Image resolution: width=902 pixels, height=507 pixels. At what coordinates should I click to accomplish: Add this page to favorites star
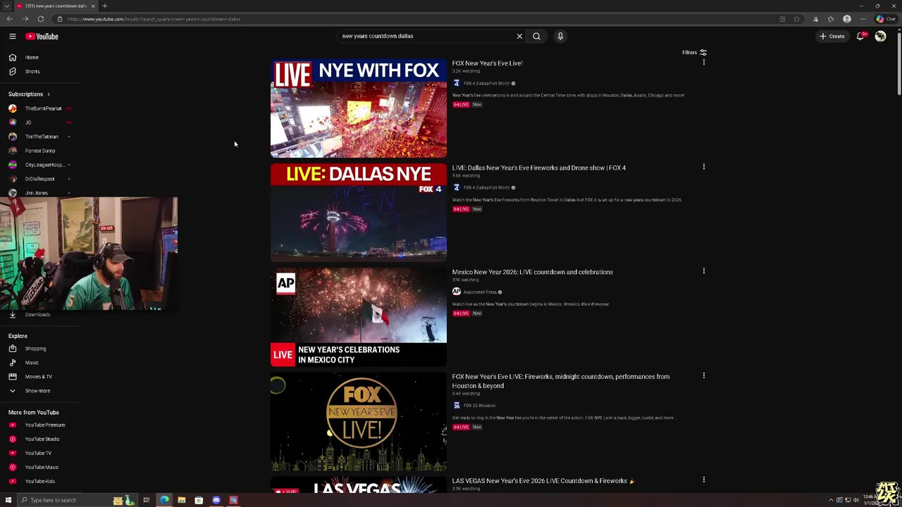tap(796, 19)
